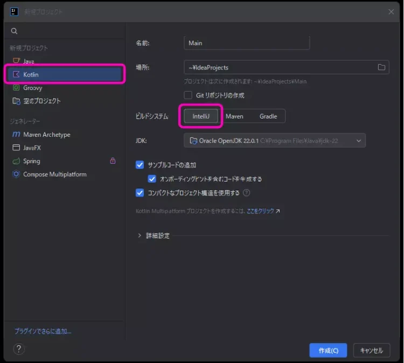
Task: Click the キャンセル button
Action: 372,351
